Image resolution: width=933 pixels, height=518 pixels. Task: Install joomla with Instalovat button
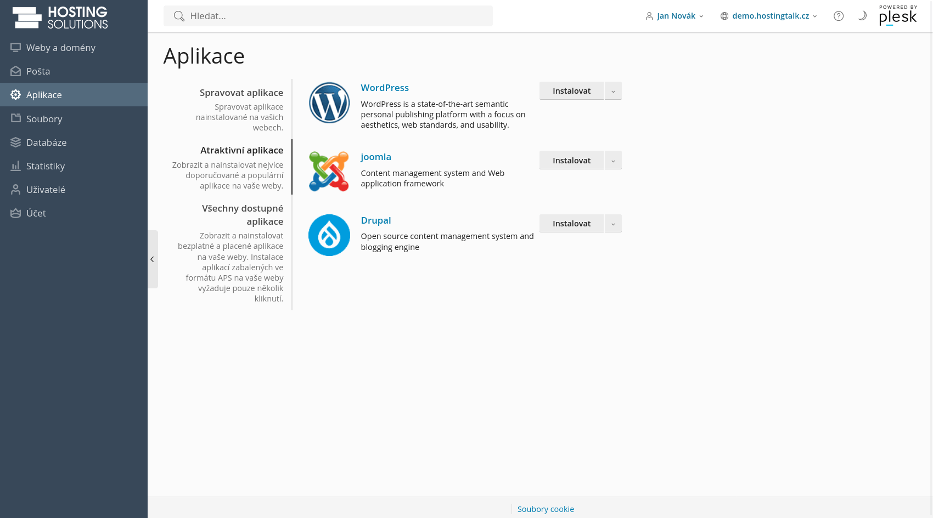(x=571, y=160)
